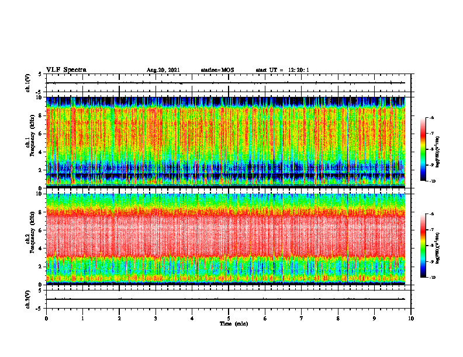Image resolution: width=463 pixels, height=357 pixels.
Task: Select the ch.1 "Frequency (kHz)" axis label
Action: pos(32,135)
